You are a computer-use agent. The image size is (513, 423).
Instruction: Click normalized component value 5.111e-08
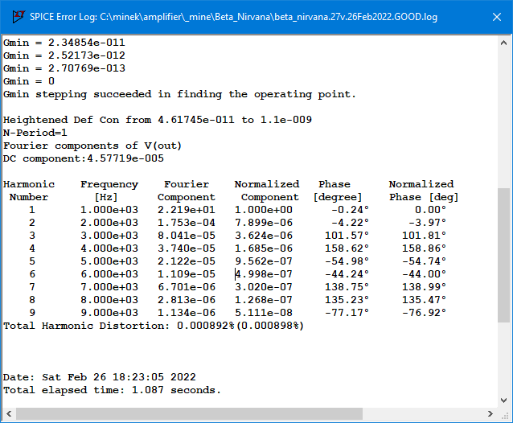(x=264, y=313)
